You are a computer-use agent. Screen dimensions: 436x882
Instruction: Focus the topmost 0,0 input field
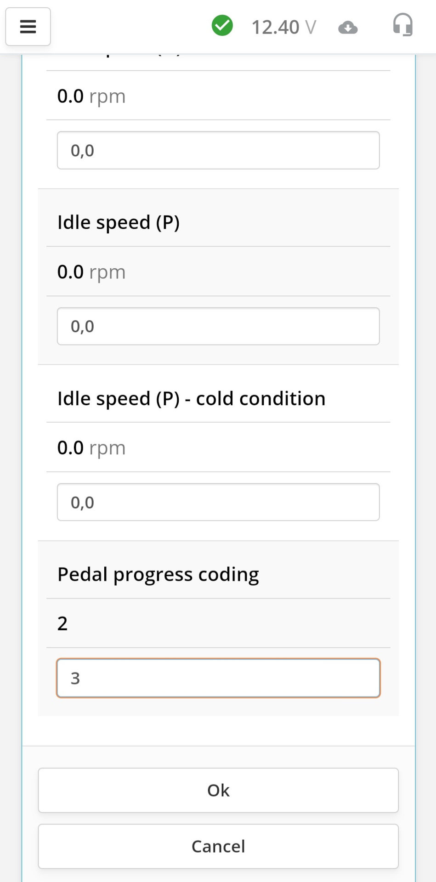click(218, 150)
